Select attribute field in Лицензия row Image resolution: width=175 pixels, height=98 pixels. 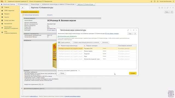point(71,54)
